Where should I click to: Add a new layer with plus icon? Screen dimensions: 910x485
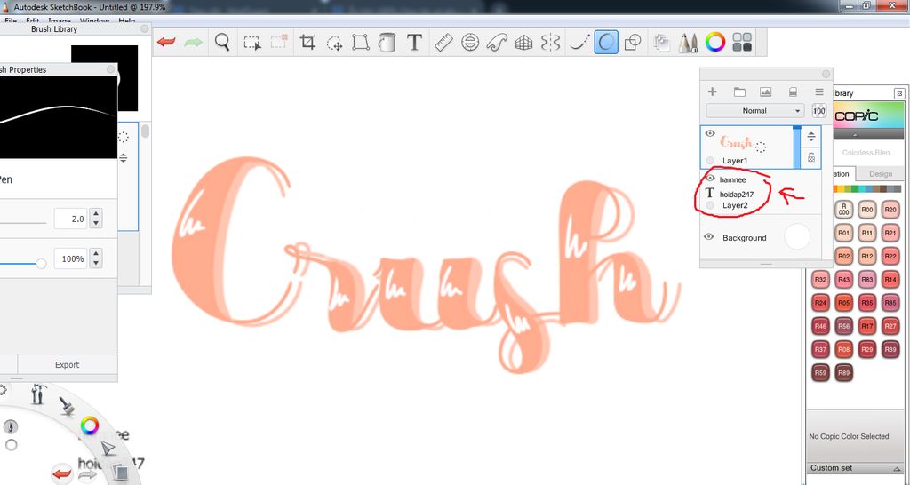[713, 91]
